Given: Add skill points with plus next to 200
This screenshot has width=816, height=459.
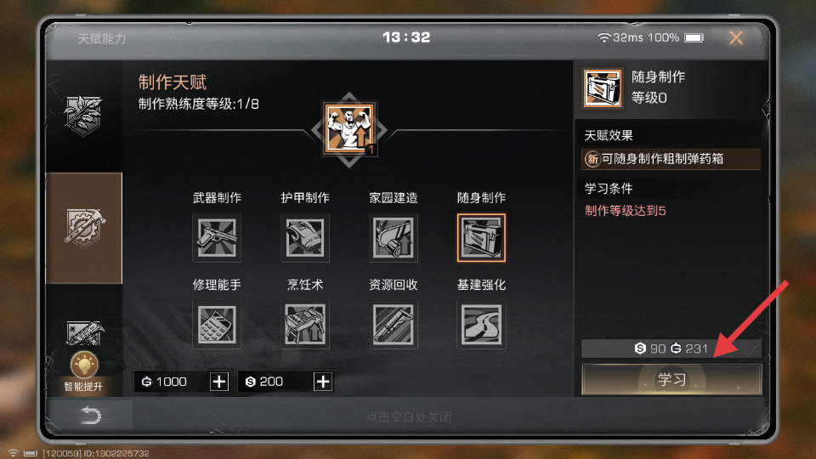Looking at the screenshot, I should (323, 382).
